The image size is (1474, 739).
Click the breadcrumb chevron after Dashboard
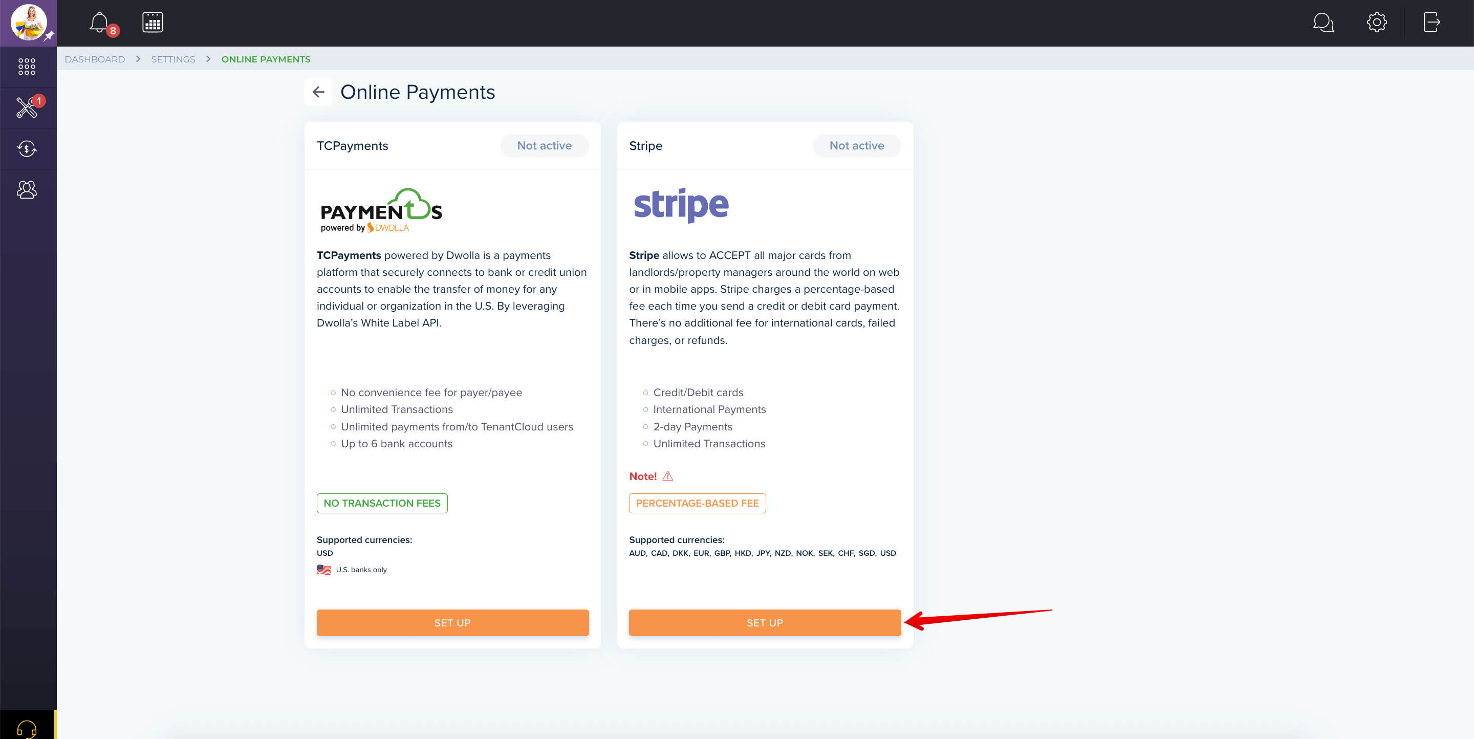pos(138,59)
